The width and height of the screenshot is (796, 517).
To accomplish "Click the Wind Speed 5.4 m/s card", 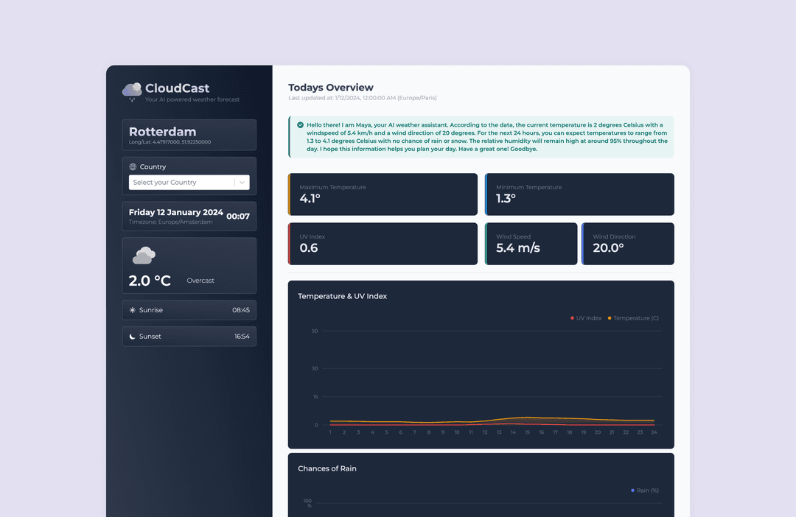I will coord(531,244).
